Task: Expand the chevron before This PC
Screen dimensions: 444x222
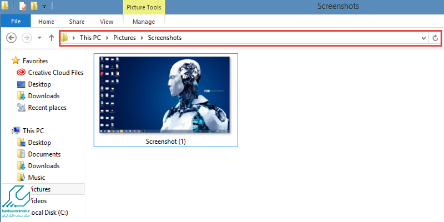Action: pyautogui.click(x=74, y=38)
